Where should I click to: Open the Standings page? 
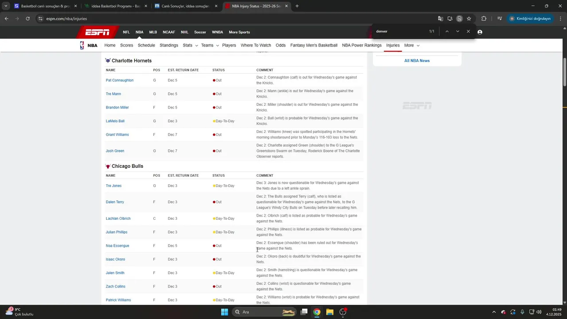click(x=169, y=45)
